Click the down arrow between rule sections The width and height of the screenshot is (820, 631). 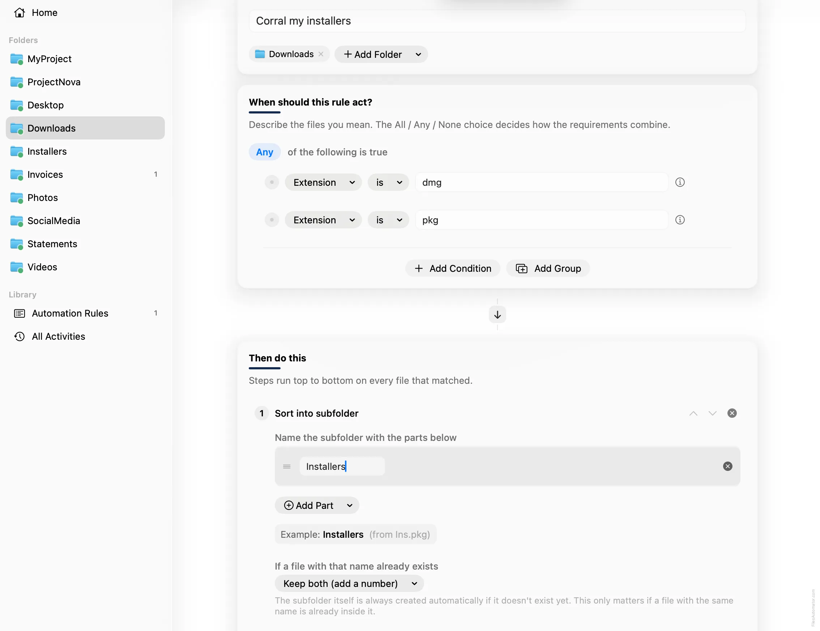497,314
